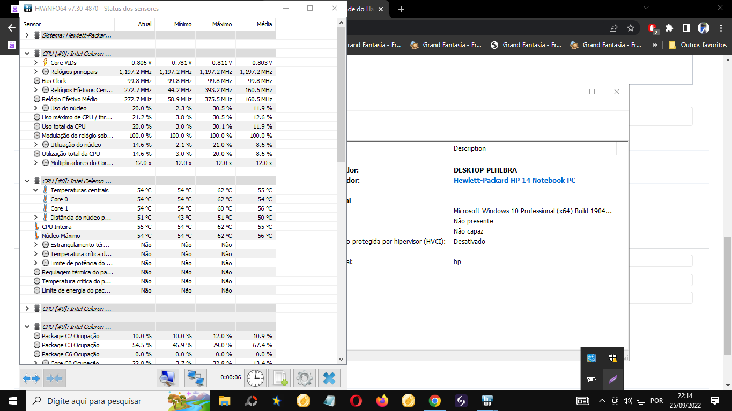732x411 pixels.
Task: Click the Hewlett-Packard HP 14 Notebook PC link
Action: tap(514, 181)
